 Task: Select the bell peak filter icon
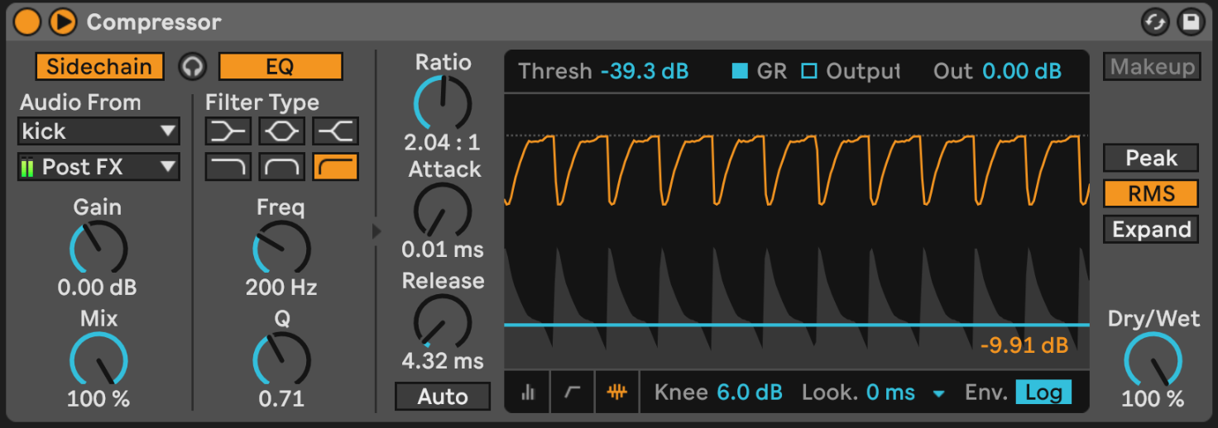coord(281,131)
